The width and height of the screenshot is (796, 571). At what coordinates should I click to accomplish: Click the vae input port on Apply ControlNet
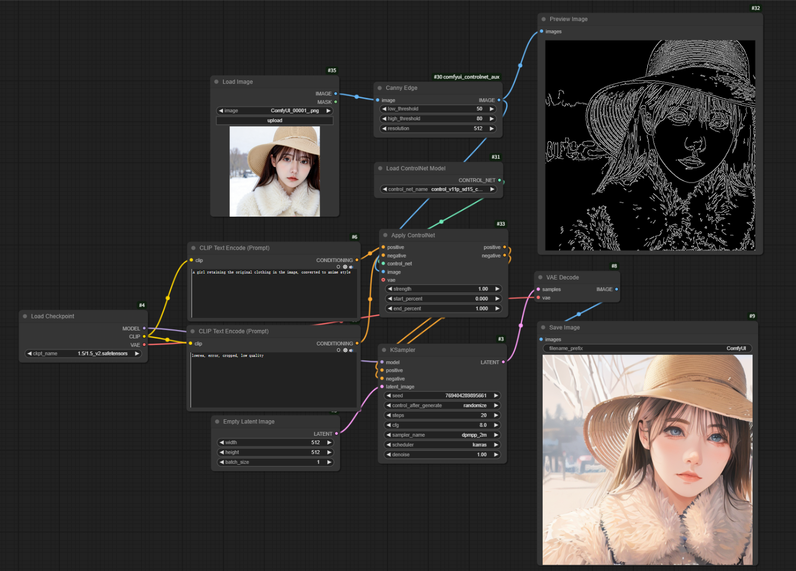click(383, 280)
